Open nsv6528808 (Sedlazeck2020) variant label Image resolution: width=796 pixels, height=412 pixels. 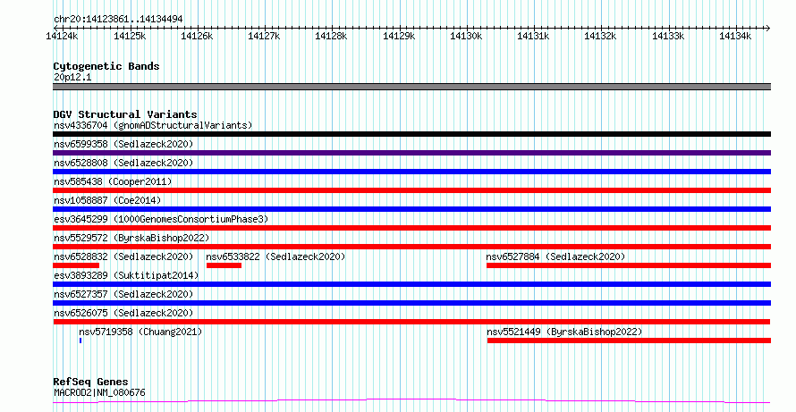point(123,163)
